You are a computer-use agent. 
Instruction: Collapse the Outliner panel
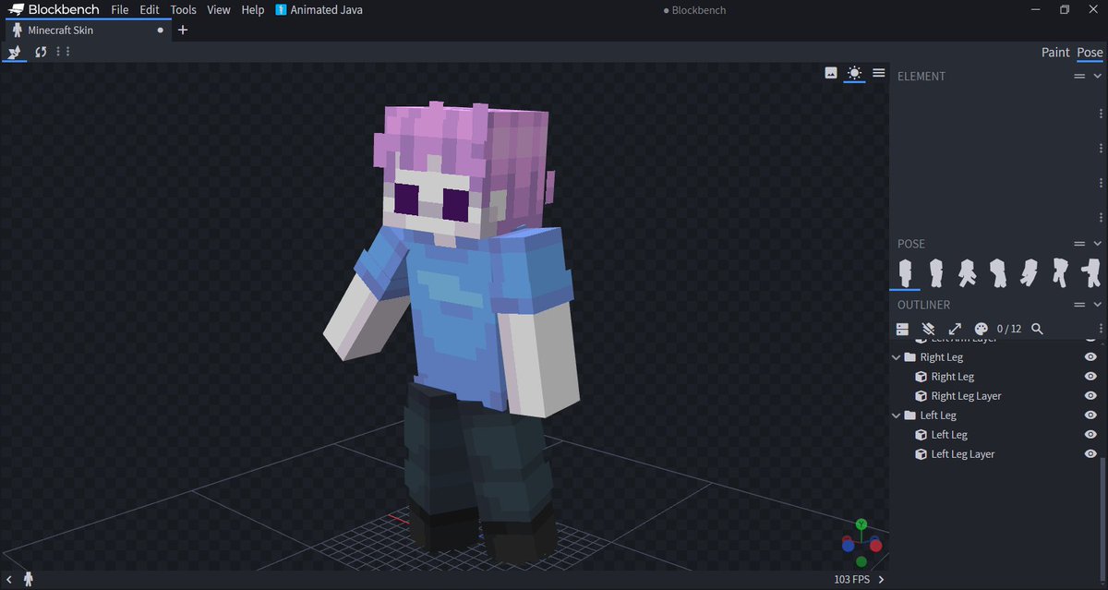tap(1097, 305)
